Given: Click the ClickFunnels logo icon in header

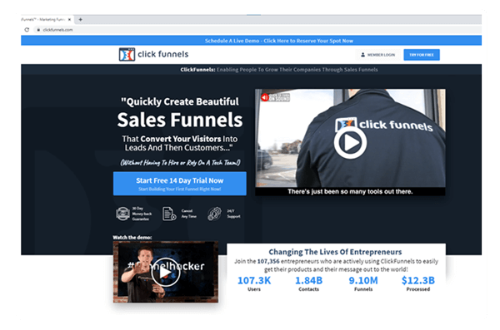Looking at the screenshot, I should coord(127,54).
